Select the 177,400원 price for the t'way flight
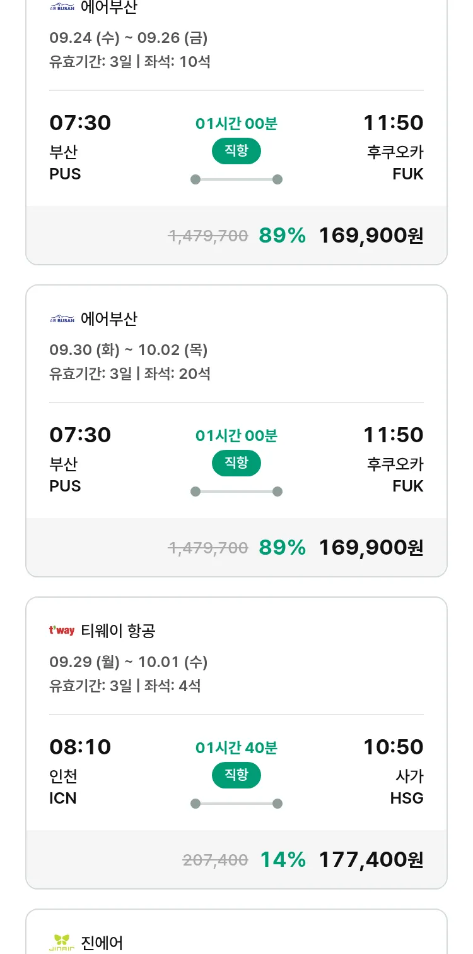 click(x=371, y=859)
